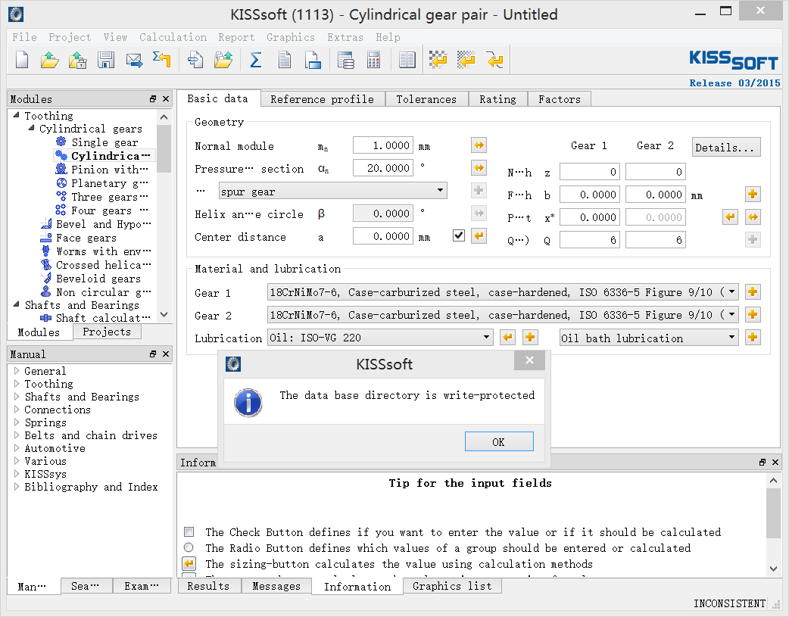Open the Graphics menu
The height and width of the screenshot is (617, 789).
(290, 37)
